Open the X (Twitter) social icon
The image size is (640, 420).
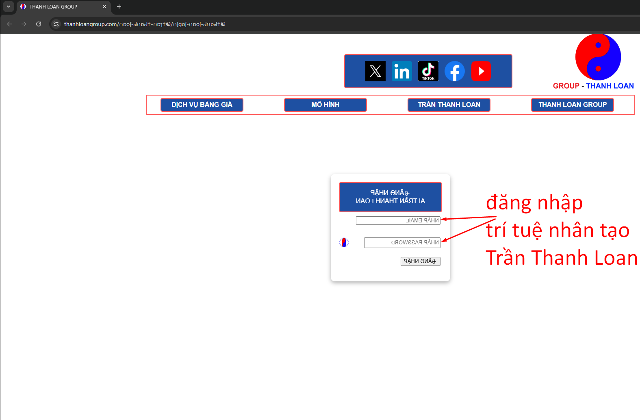(x=375, y=71)
